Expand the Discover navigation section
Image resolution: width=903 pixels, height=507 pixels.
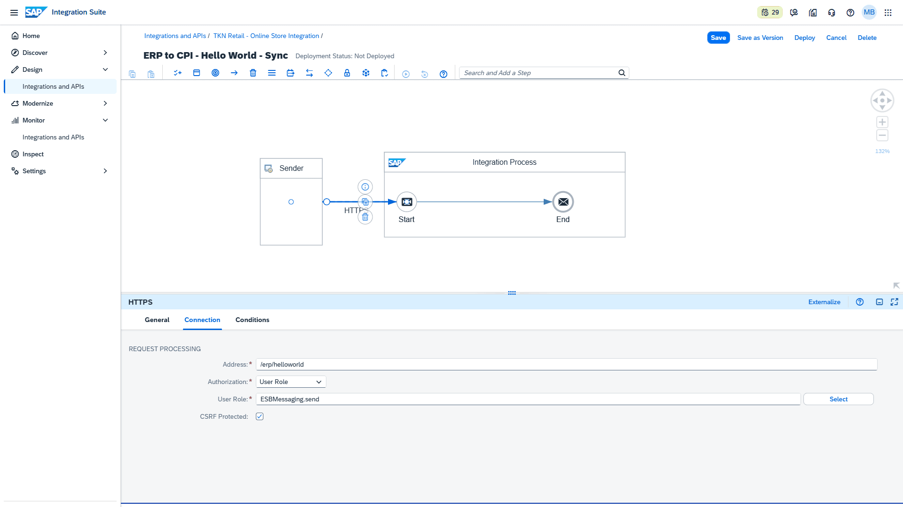coord(105,53)
